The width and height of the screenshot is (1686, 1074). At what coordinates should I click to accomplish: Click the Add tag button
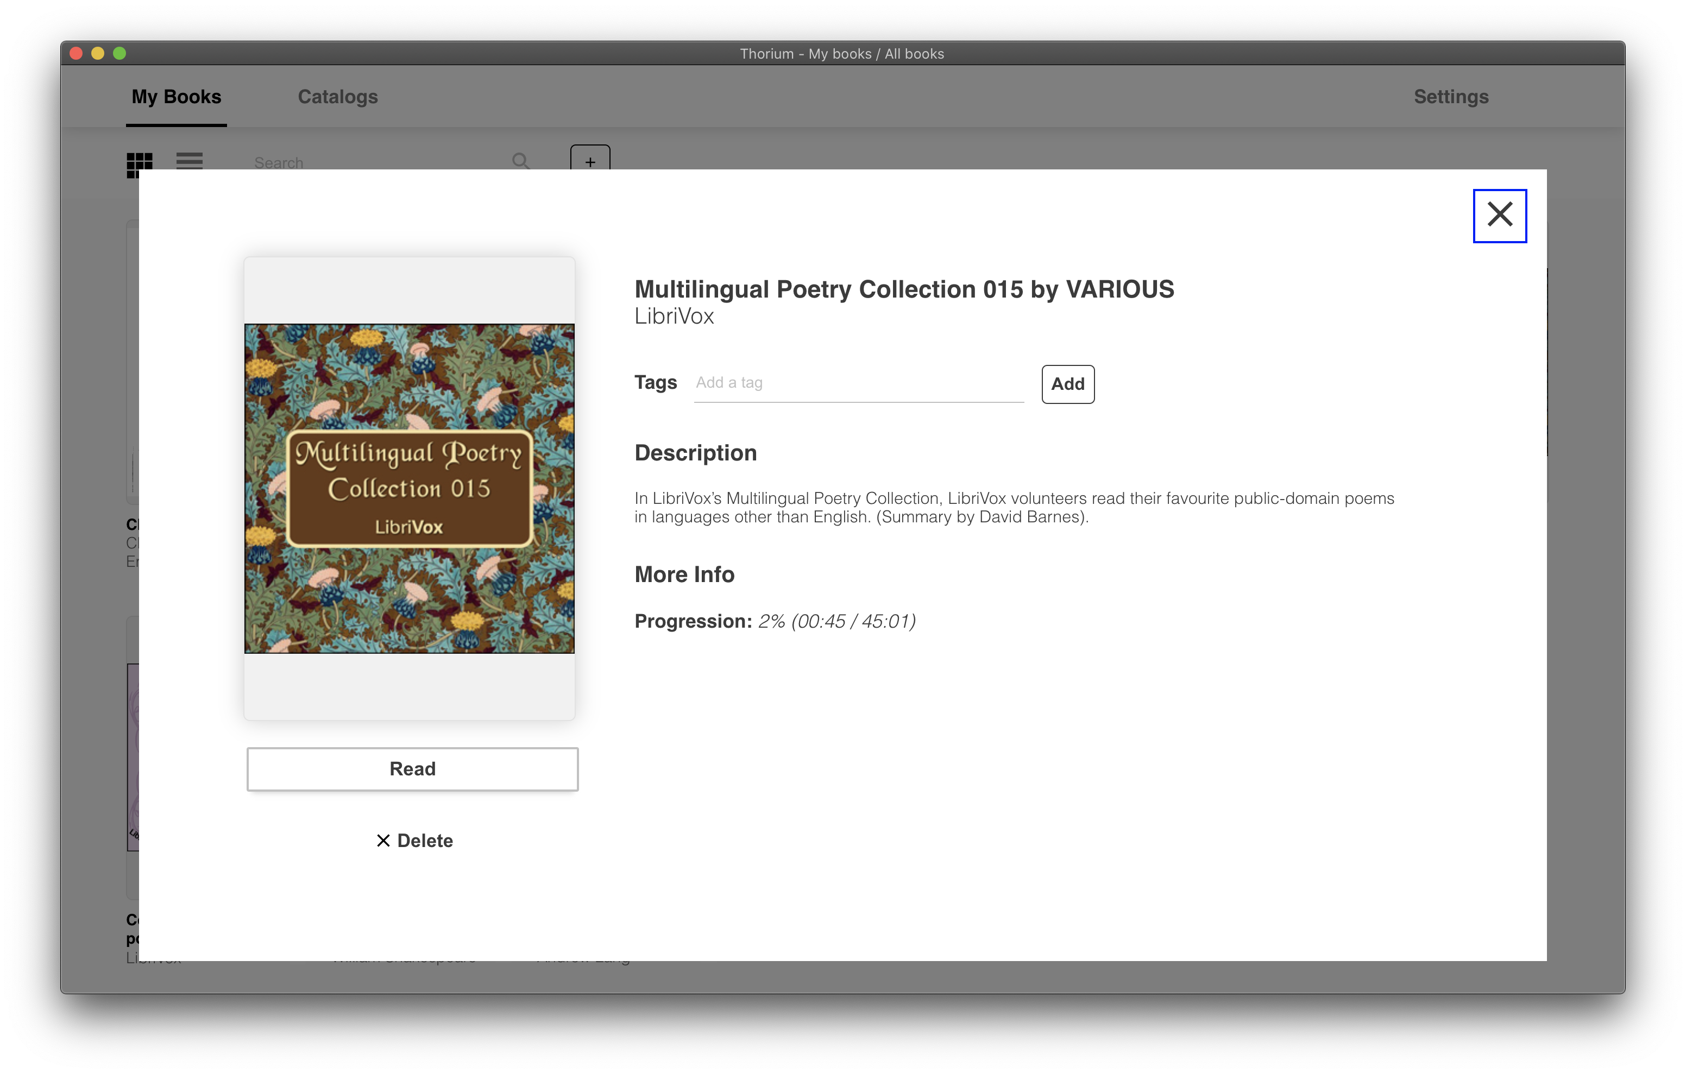pos(1067,384)
